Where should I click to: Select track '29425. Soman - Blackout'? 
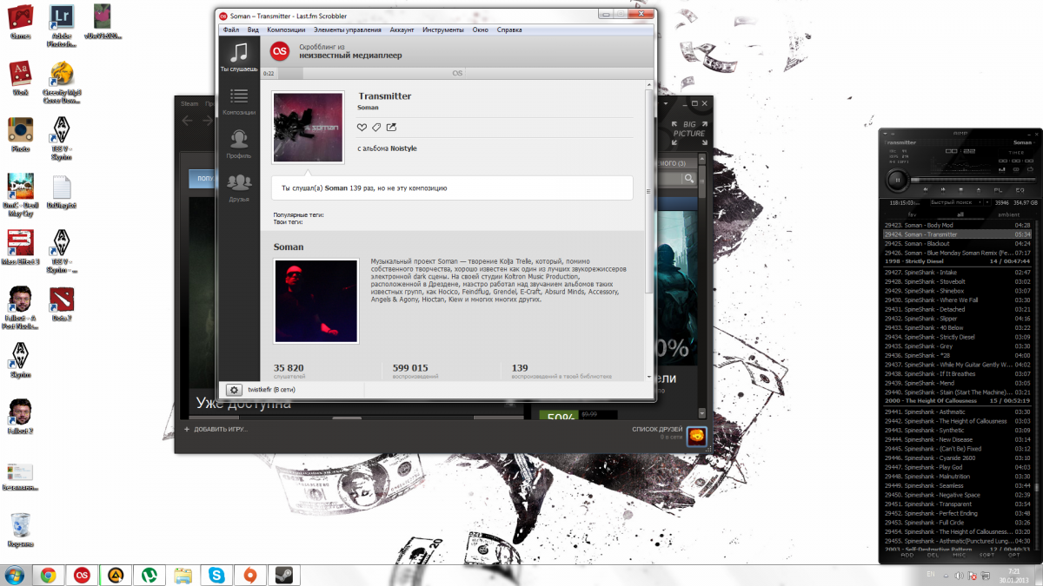(959, 244)
